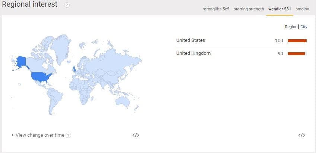Click United States in the region list

click(190, 40)
